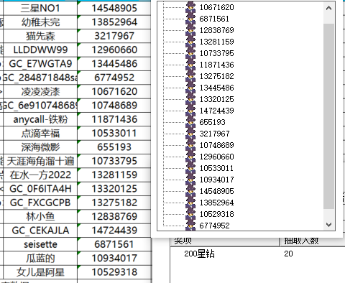Screen dimensions: 345x283
Task: Select tree entry 10671620 in the winners list
Action: pyautogui.click(x=217, y=7)
